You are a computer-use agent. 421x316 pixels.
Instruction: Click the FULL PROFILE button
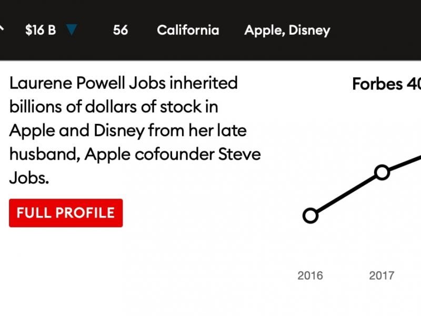point(65,213)
